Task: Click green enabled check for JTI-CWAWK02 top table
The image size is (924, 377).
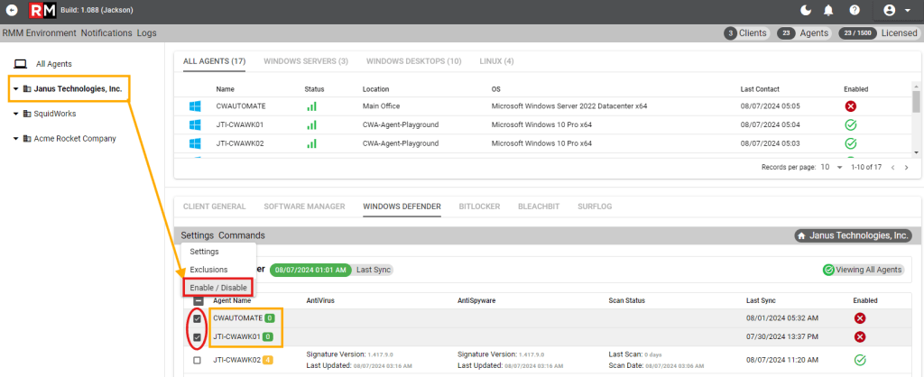Action: click(850, 143)
